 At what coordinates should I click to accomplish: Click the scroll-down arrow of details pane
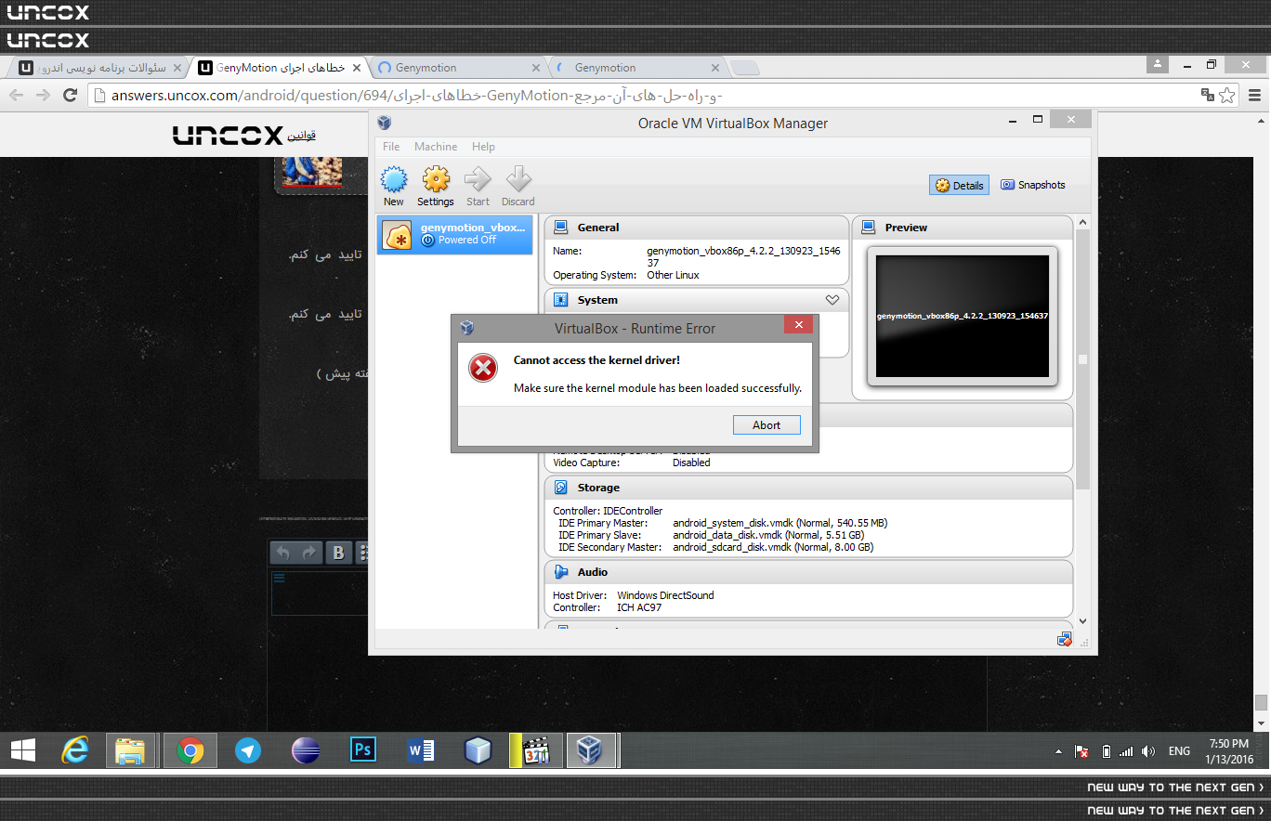coord(1082,621)
